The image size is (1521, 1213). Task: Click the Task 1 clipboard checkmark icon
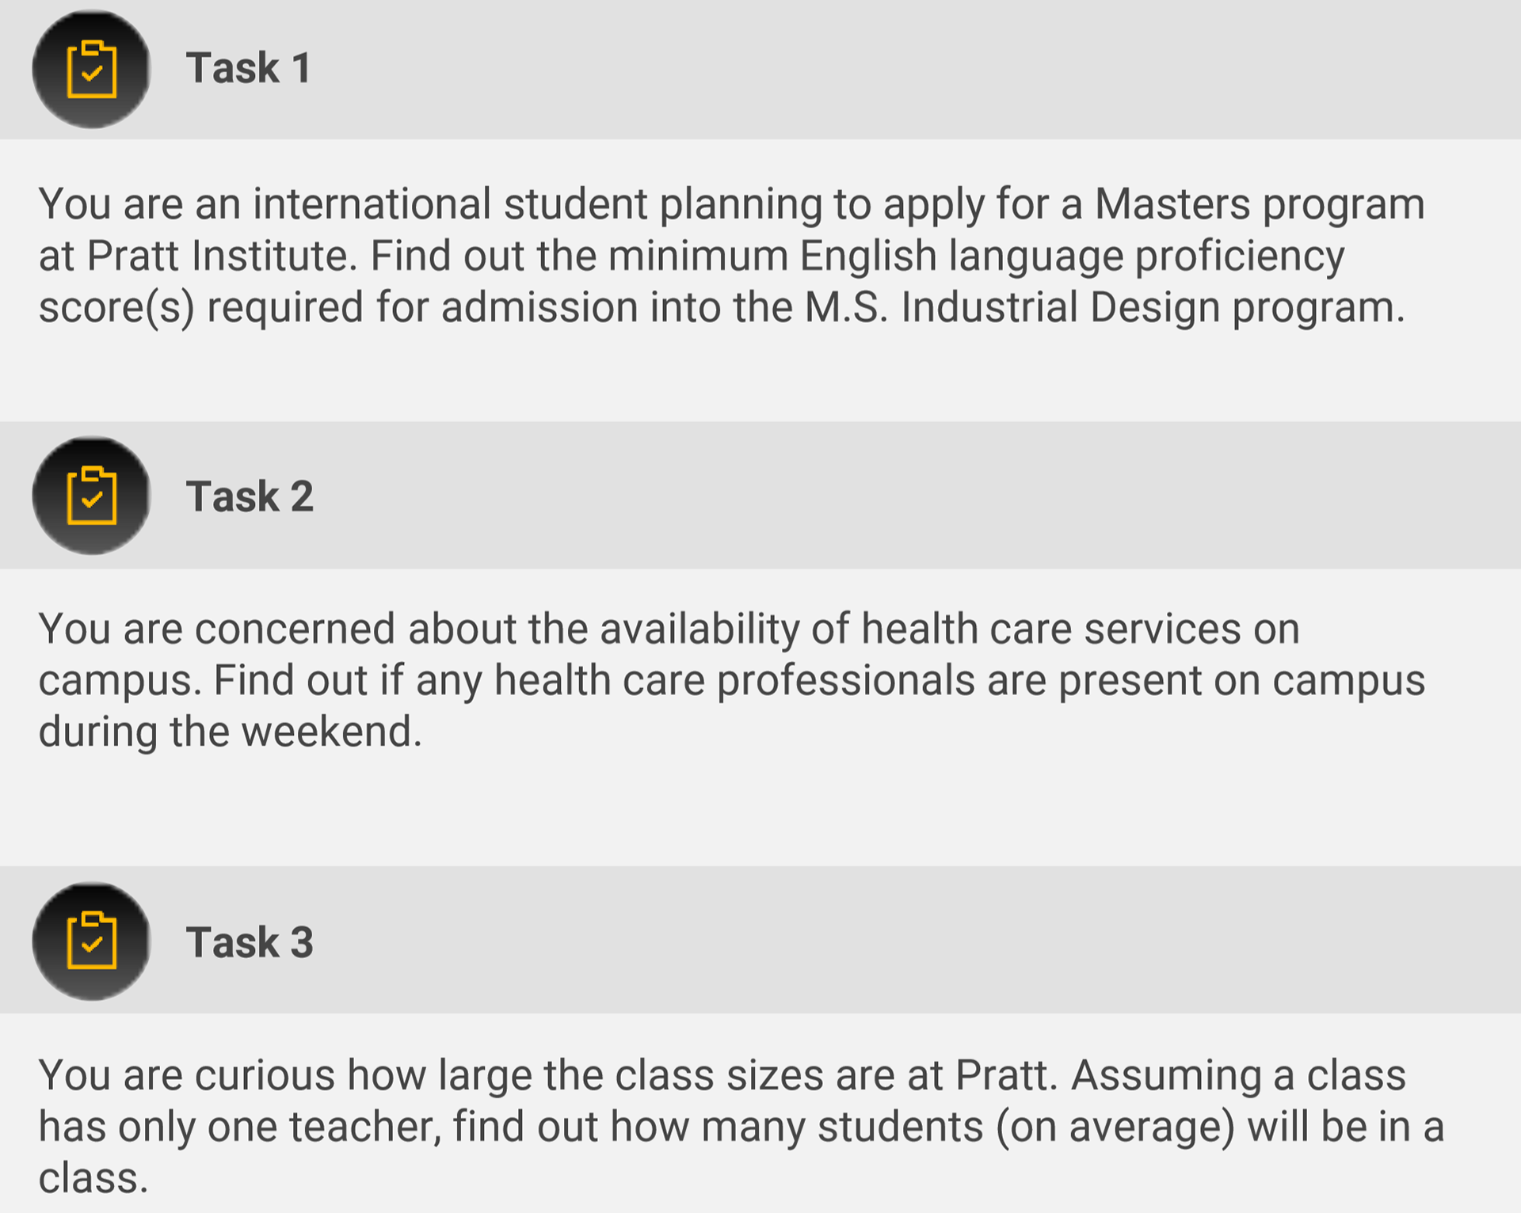coord(91,69)
